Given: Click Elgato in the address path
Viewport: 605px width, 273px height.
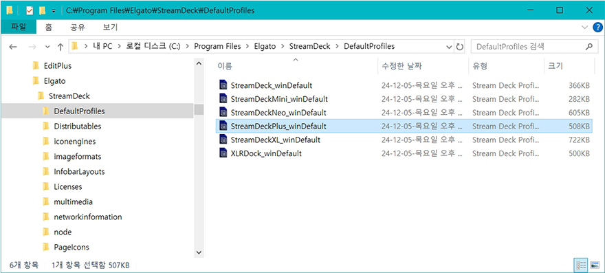Looking at the screenshot, I should coord(265,46).
